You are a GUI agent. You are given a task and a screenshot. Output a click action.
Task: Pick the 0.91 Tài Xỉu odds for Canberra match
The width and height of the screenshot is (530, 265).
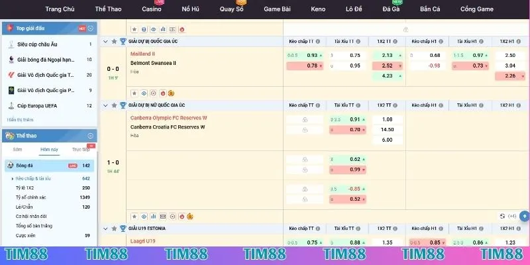tap(355, 119)
